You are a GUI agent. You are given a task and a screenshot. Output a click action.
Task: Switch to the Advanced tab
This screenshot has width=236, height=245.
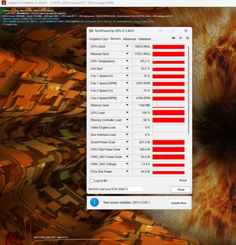(129, 39)
